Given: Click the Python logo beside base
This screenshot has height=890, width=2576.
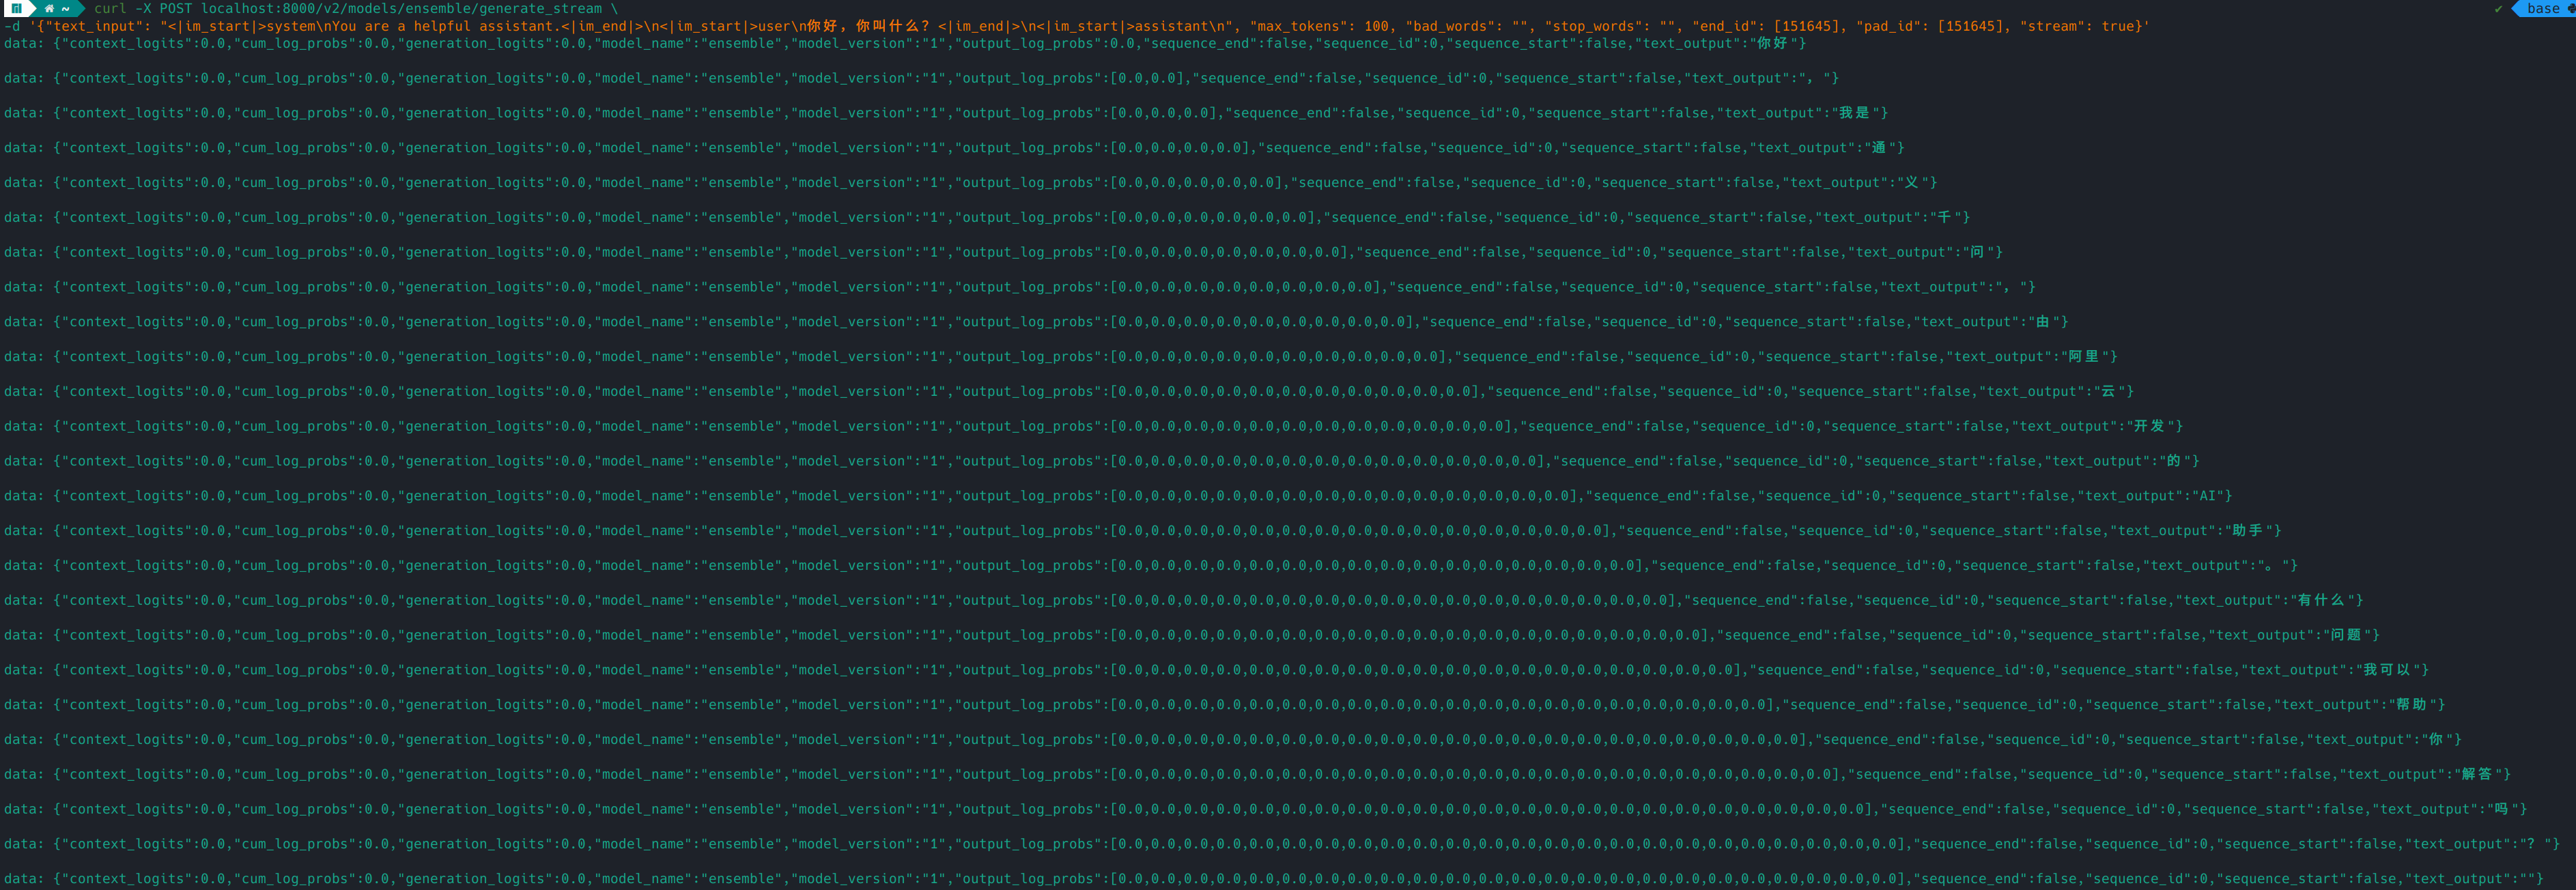Looking at the screenshot, I should point(2571,8).
